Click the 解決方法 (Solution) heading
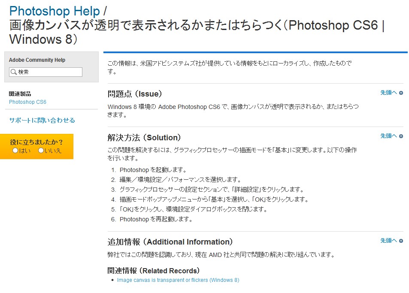The image size is (409, 293). [144, 137]
